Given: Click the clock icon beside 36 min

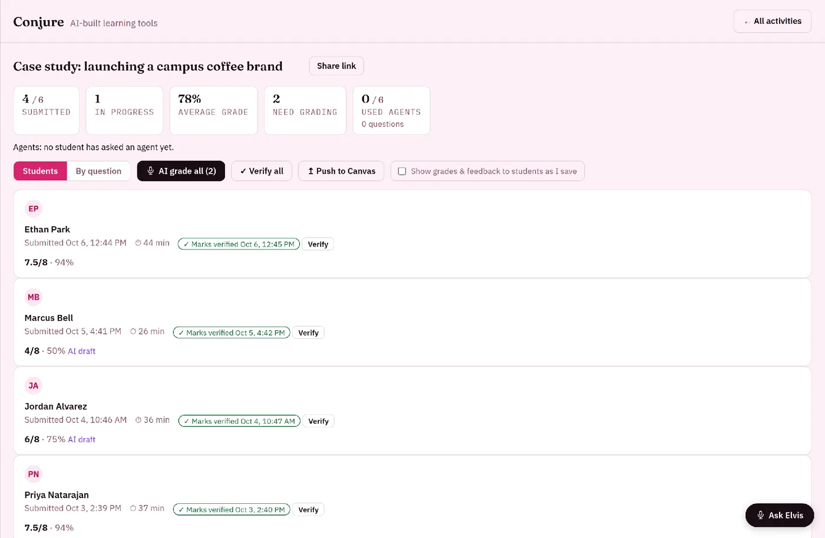Looking at the screenshot, I should (x=138, y=420).
